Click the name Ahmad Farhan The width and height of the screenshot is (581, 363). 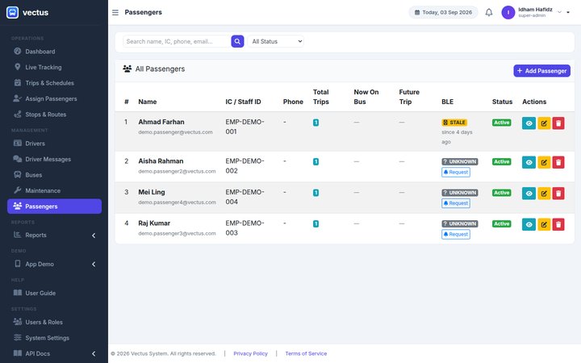point(161,122)
